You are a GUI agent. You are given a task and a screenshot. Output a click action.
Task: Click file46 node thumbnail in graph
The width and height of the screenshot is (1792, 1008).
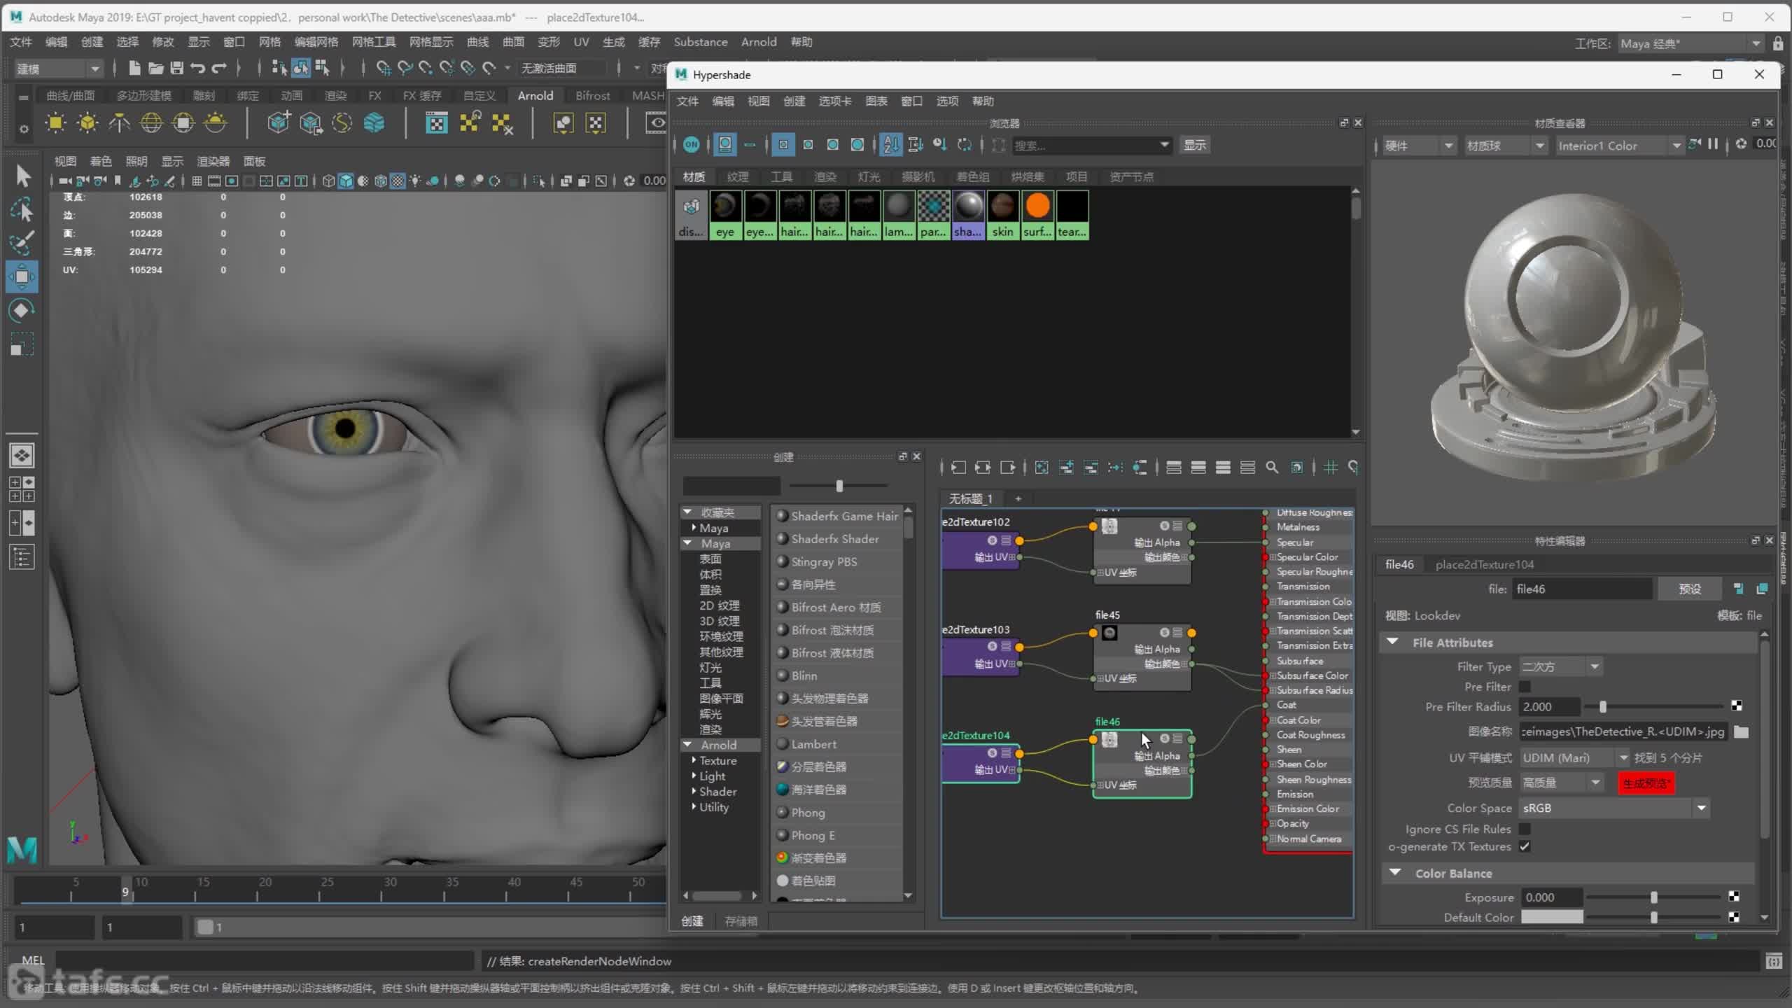pos(1109,739)
